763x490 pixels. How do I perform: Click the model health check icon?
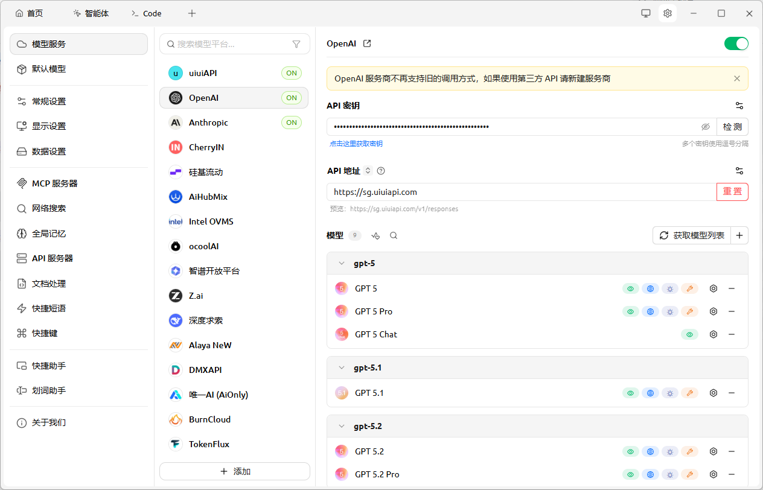(x=375, y=236)
